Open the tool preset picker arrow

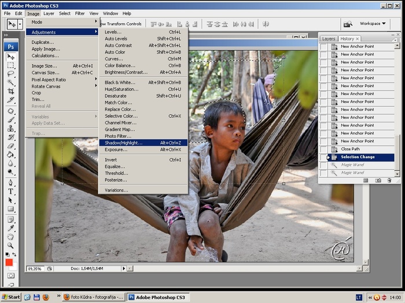click(x=20, y=24)
